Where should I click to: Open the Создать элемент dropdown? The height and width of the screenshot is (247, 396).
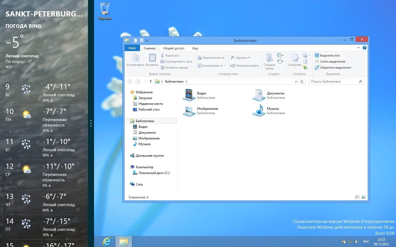280,55
